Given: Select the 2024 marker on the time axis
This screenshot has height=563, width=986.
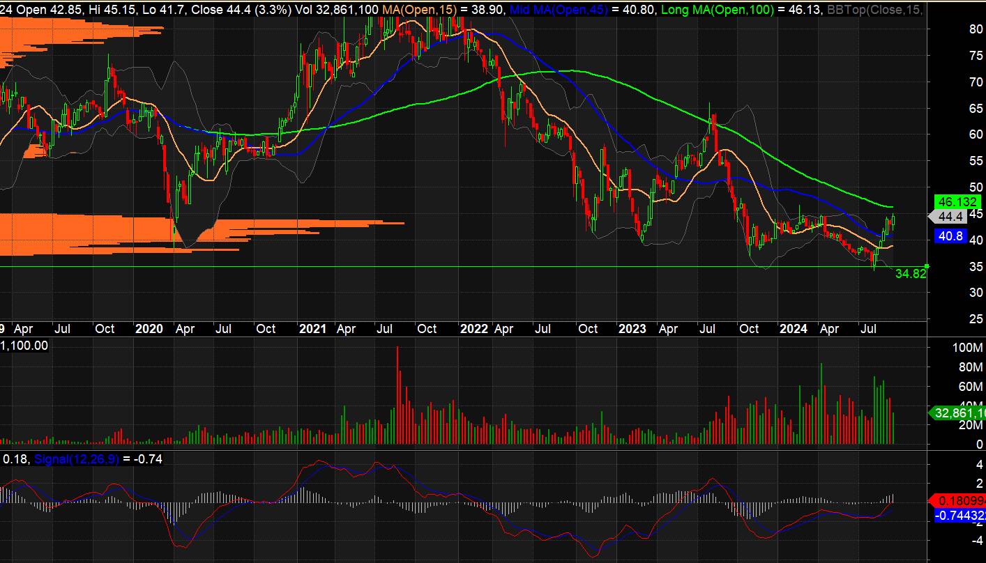Looking at the screenshot, I should click(794, 329).
